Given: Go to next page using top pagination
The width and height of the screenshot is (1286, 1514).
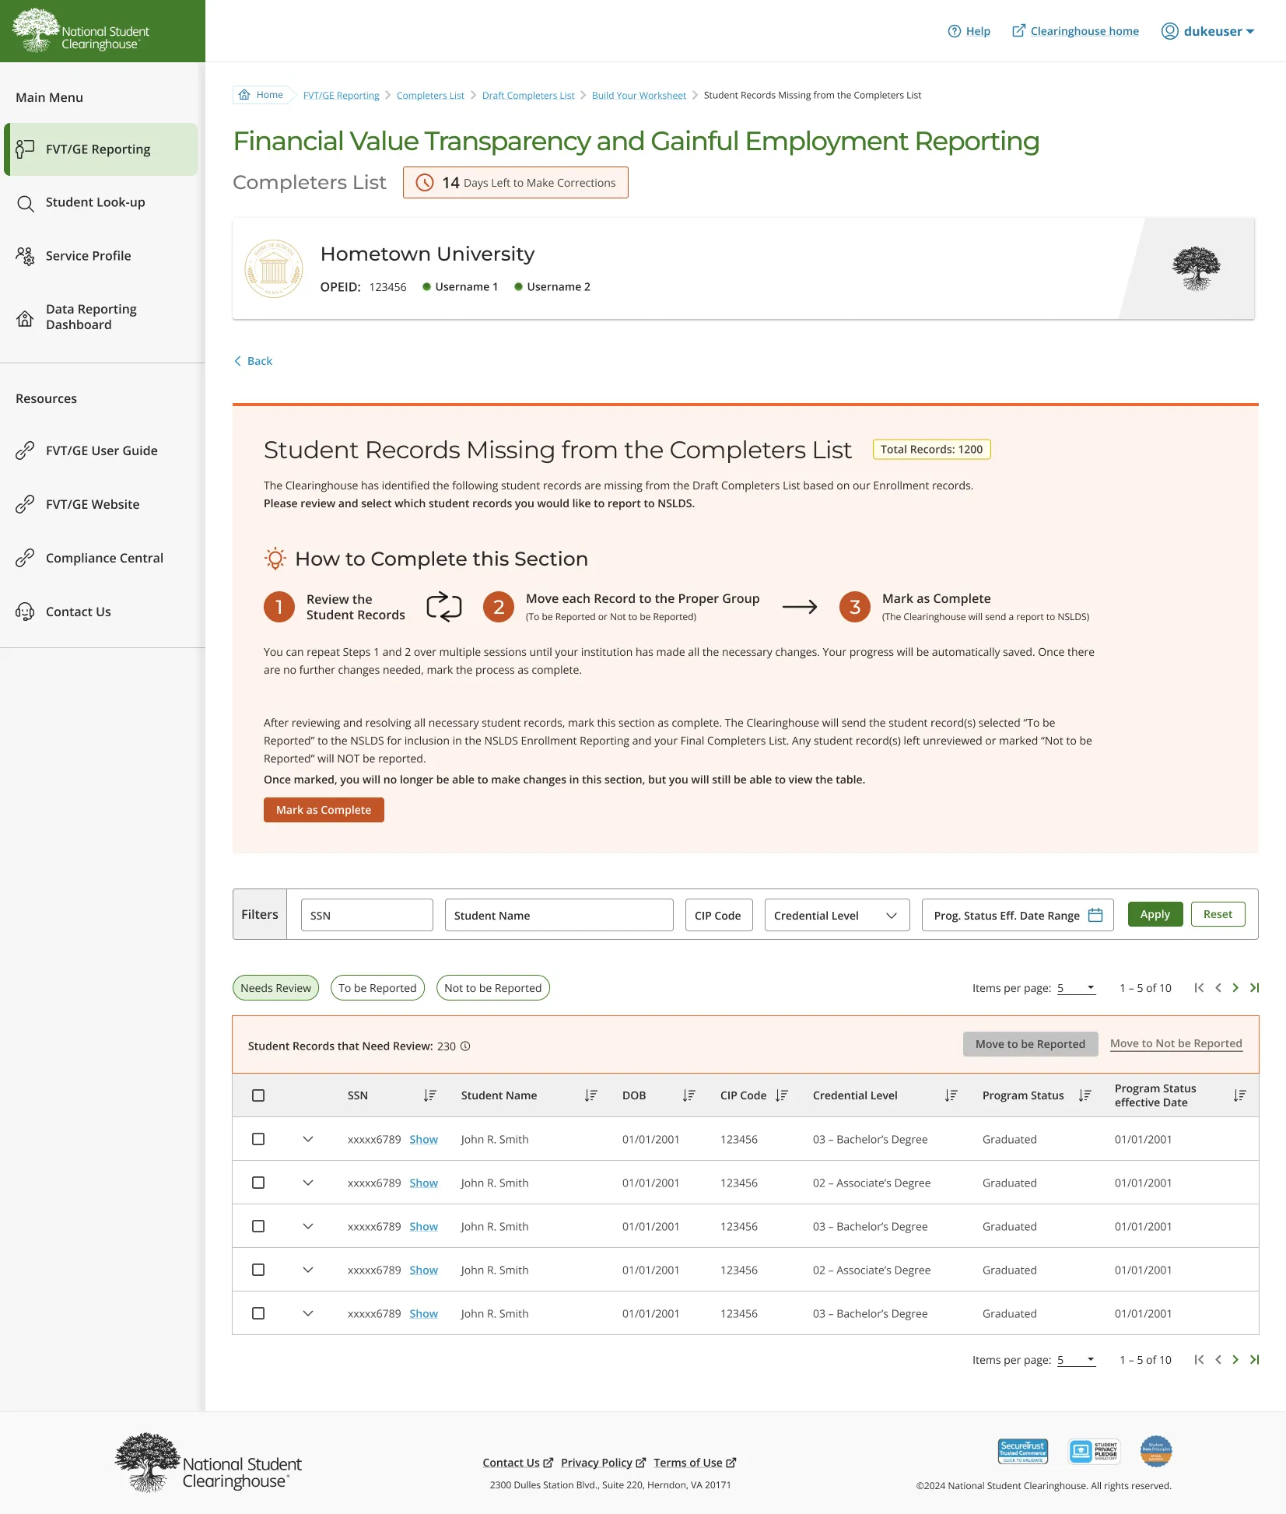Looking at the screenshot, I should pyautogui.click(x=1235, y=987).
